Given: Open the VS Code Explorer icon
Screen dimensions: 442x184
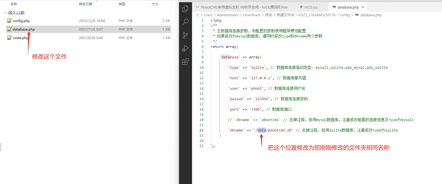Looking at the screenshot, I should 185,9.
